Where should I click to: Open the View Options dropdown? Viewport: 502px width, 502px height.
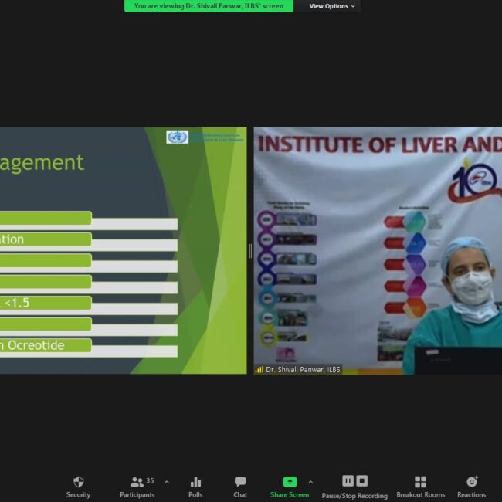(x=332, y=6)
